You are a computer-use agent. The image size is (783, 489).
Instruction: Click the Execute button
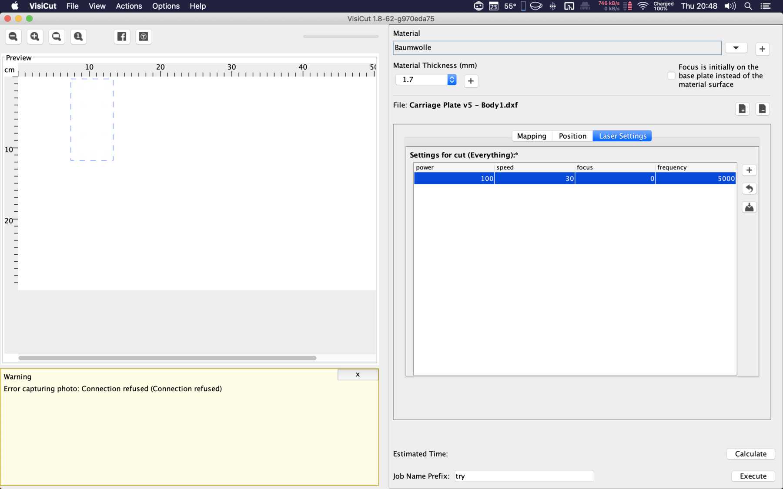tap(753, 476)
